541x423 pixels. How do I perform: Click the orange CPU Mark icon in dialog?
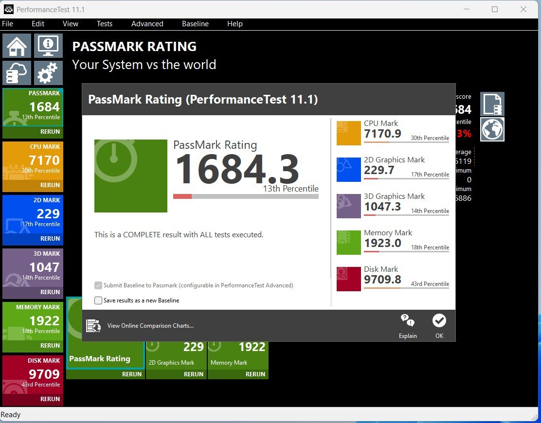click(x=348, y=133)
